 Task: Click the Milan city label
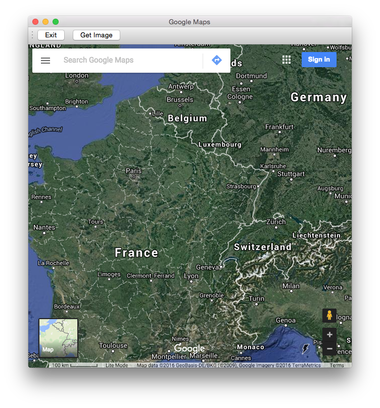click(x=291, y=286)
